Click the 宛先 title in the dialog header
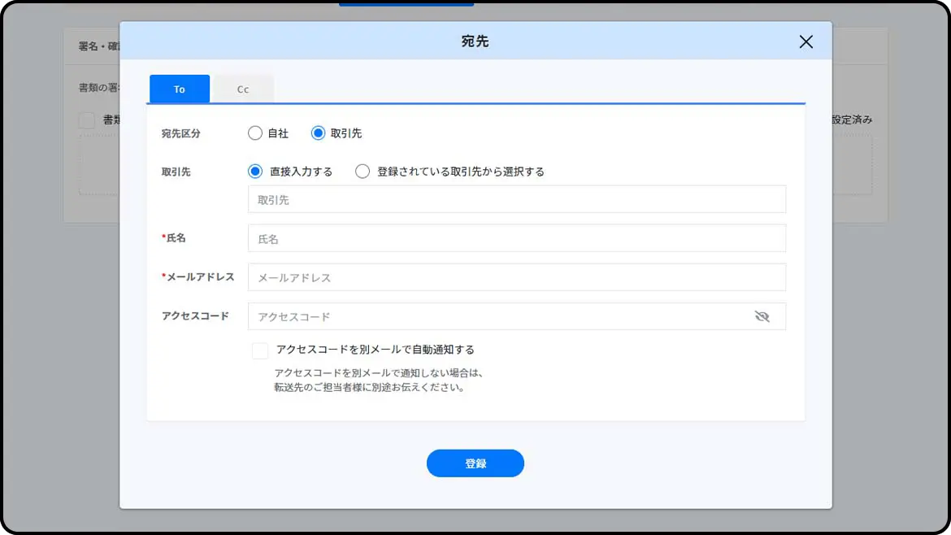This screenshot has width=951, height=535. click(x=475, y=41)
